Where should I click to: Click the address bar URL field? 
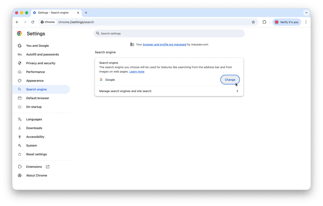(149, 22)
